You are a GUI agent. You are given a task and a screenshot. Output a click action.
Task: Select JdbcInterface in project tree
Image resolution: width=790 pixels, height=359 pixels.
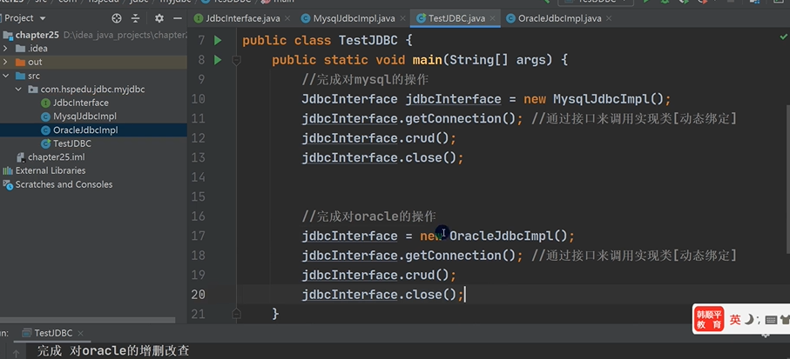click(81, 103)
